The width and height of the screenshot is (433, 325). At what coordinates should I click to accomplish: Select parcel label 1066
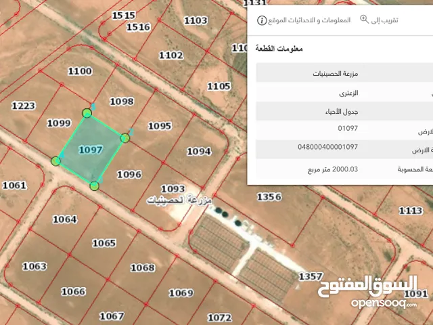(74, 291)
